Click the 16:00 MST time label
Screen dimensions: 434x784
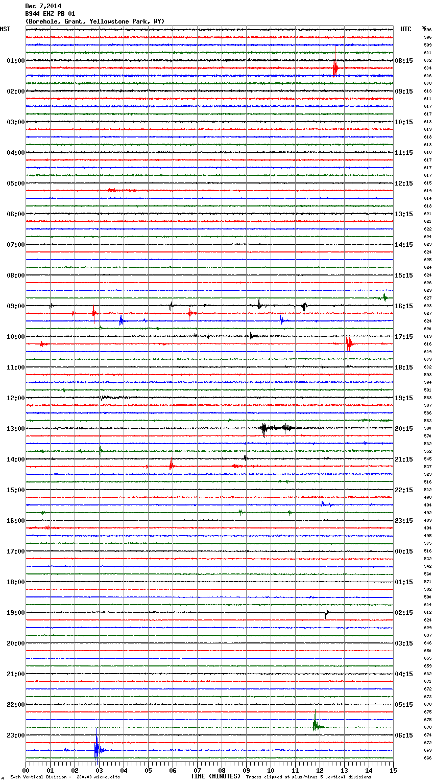[x=15, y=521]
